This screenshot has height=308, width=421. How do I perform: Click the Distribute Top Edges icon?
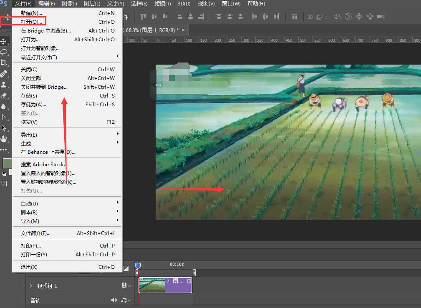pos(219,17)
